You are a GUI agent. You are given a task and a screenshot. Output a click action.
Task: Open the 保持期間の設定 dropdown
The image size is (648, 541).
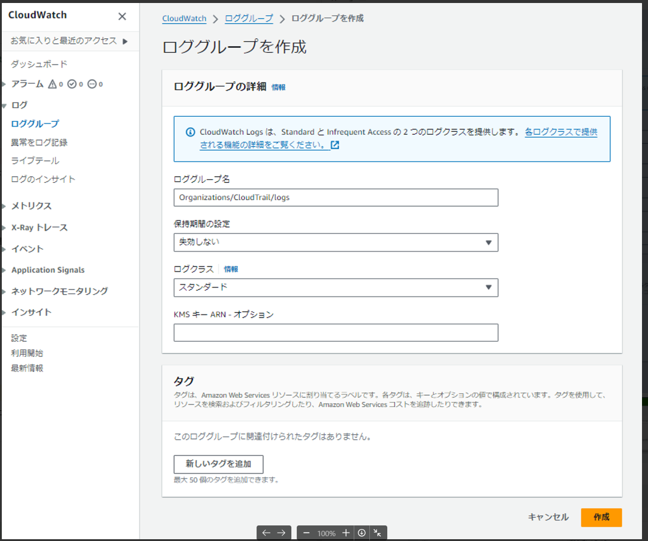336,243
